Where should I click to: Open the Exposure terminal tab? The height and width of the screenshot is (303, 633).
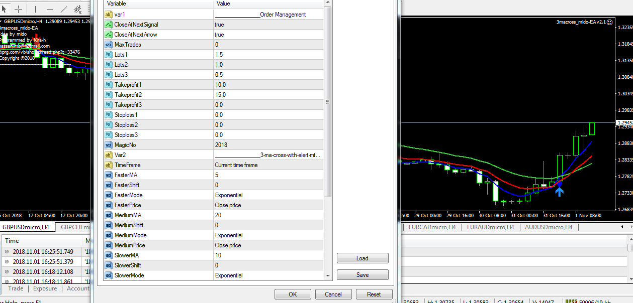tap(45, 288)
